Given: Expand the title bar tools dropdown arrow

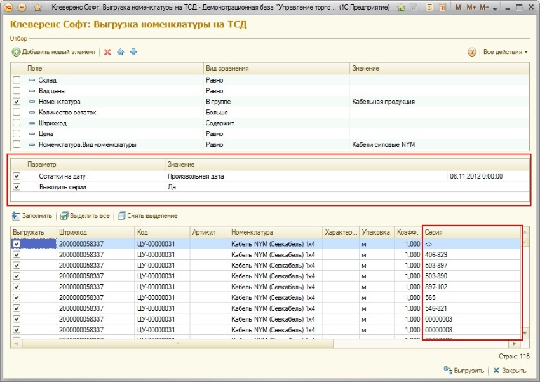Looking at the screenshot, I should pos(496,8).
